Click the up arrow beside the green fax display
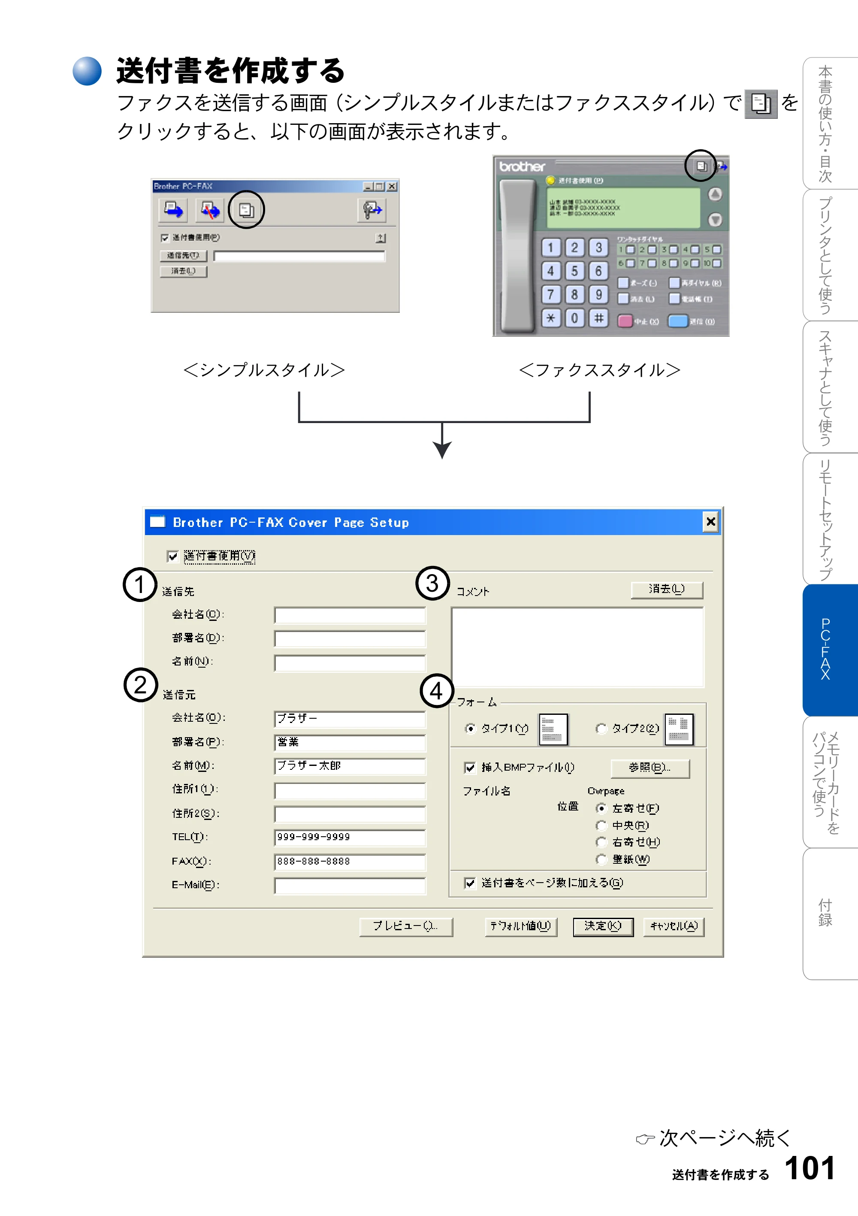 click(715, 194)
